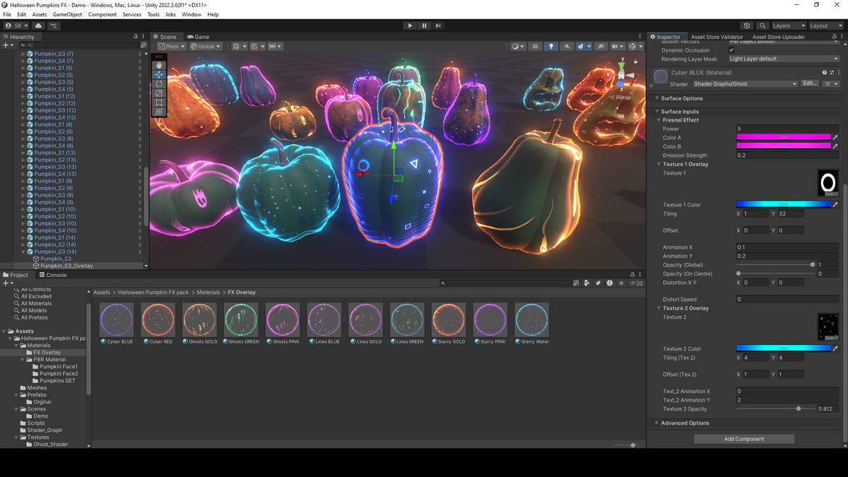
Task: Select the Rect tool in Scene
Action: pyautogui.click(x=159, y=102)
